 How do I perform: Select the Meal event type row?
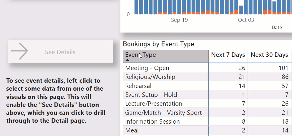pyautogui.click(x=132, y=130)
